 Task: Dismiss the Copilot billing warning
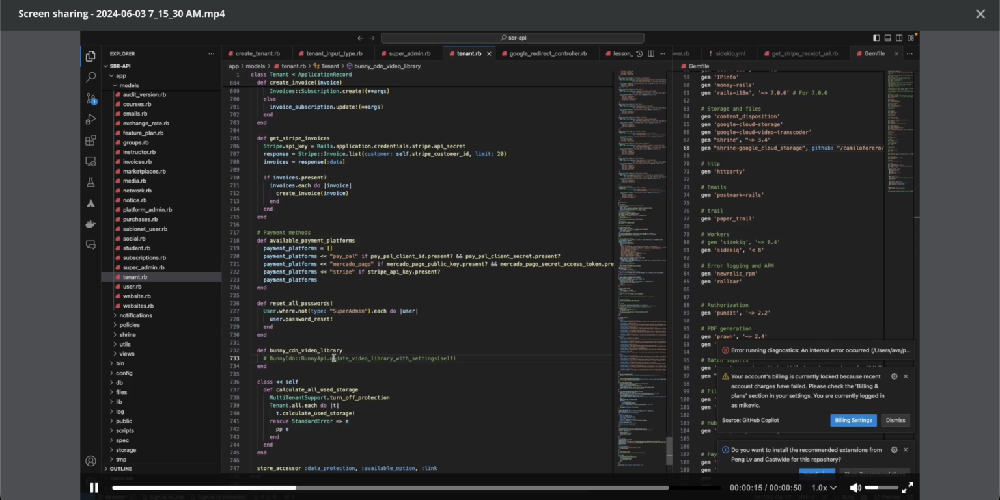pyautogui.click(x=895, y=420)
